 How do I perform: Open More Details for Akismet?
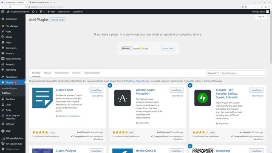tap(177, 96)
